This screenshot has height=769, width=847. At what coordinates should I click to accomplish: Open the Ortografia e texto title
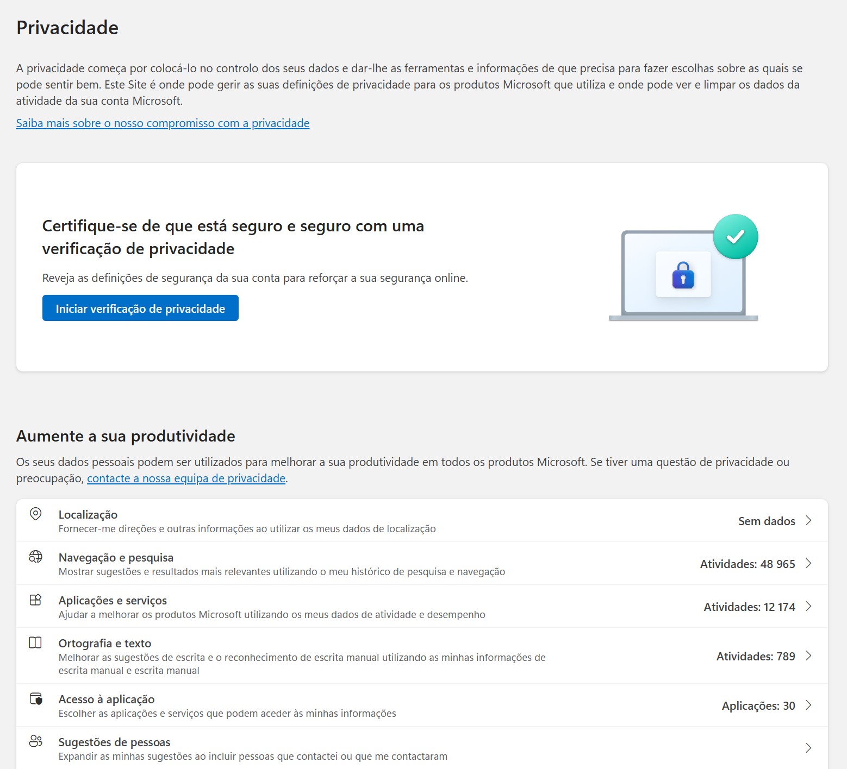coord(105,644)
